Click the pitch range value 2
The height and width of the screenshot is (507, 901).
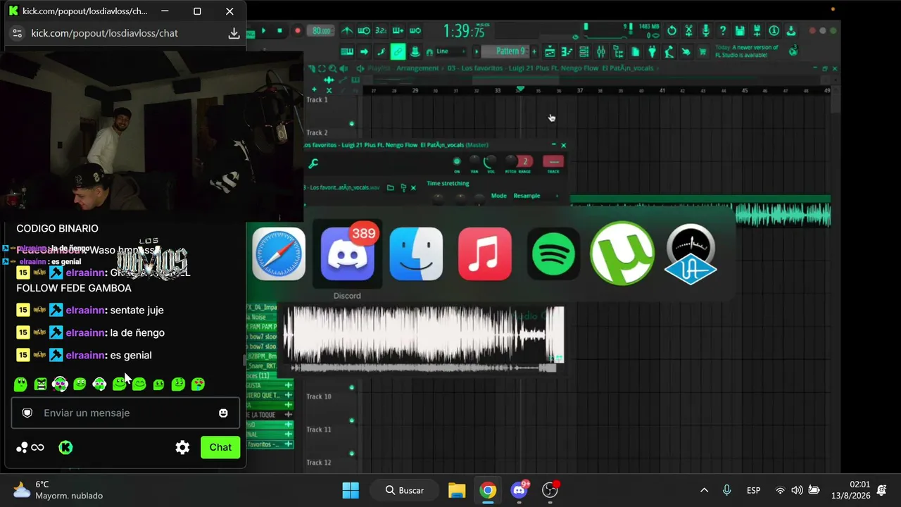[x=524, y=161]
